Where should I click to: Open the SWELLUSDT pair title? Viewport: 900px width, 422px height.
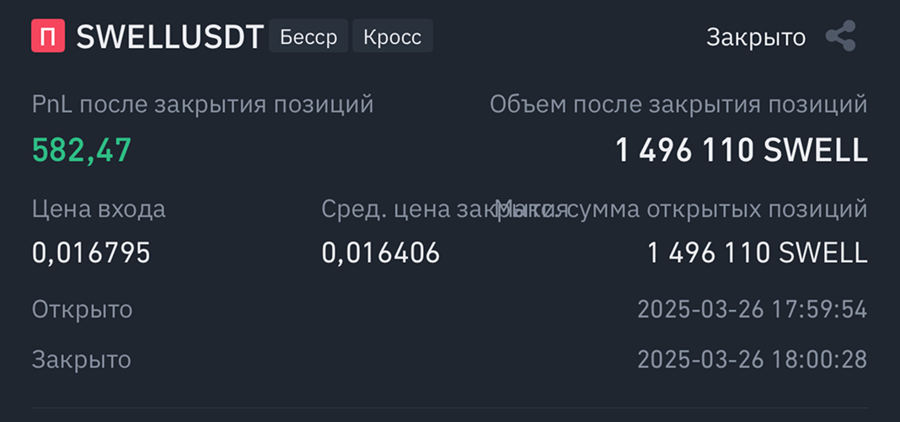[x=170, y=37]
